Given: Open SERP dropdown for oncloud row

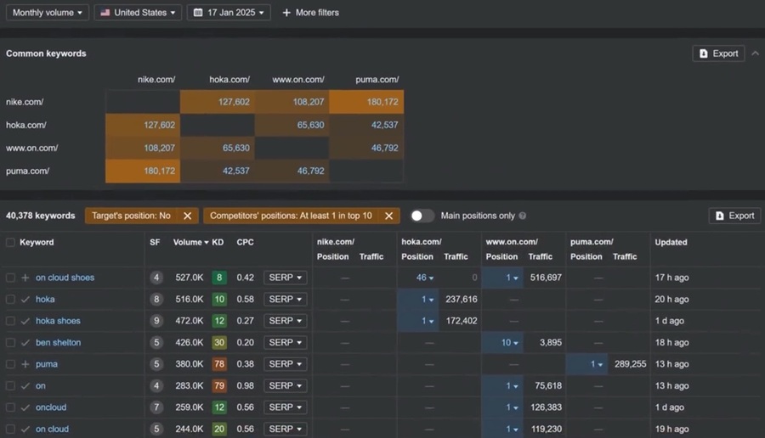Looking at the screenshot, I should tap(286, 407).
